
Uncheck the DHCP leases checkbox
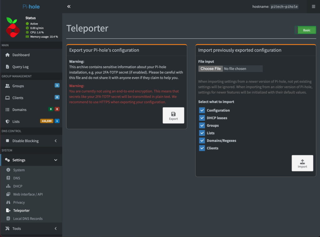click(x=202, y=118)
